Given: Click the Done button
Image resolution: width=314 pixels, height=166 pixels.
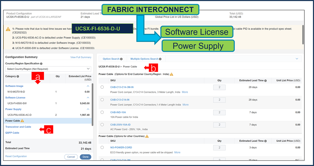Looking at the screenshot, I should point(85,157).
